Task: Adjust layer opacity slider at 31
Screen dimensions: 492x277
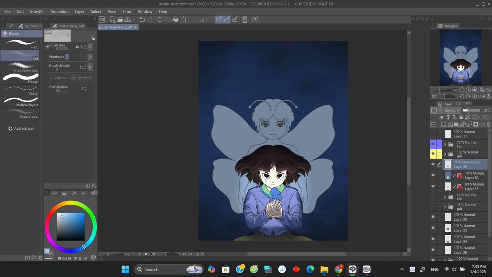Action: pyautogui.click(x=471, y=110)
